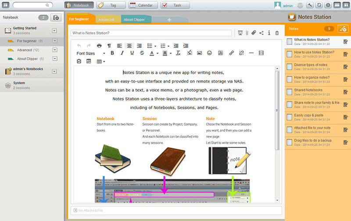Align text right

point(139,46)
